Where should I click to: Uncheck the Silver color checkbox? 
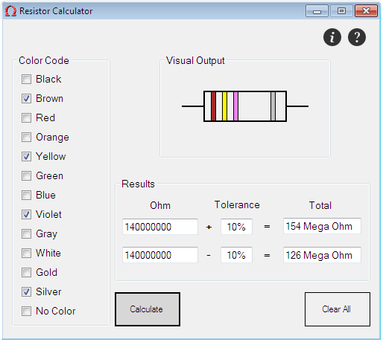coord(26,292)
